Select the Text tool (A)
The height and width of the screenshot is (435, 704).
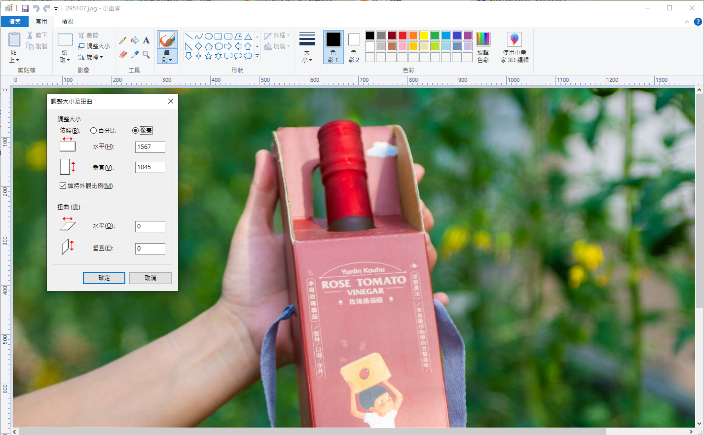point(146,40)
